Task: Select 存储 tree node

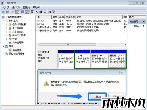Action: pyautogui.click(x=11, y=46)
